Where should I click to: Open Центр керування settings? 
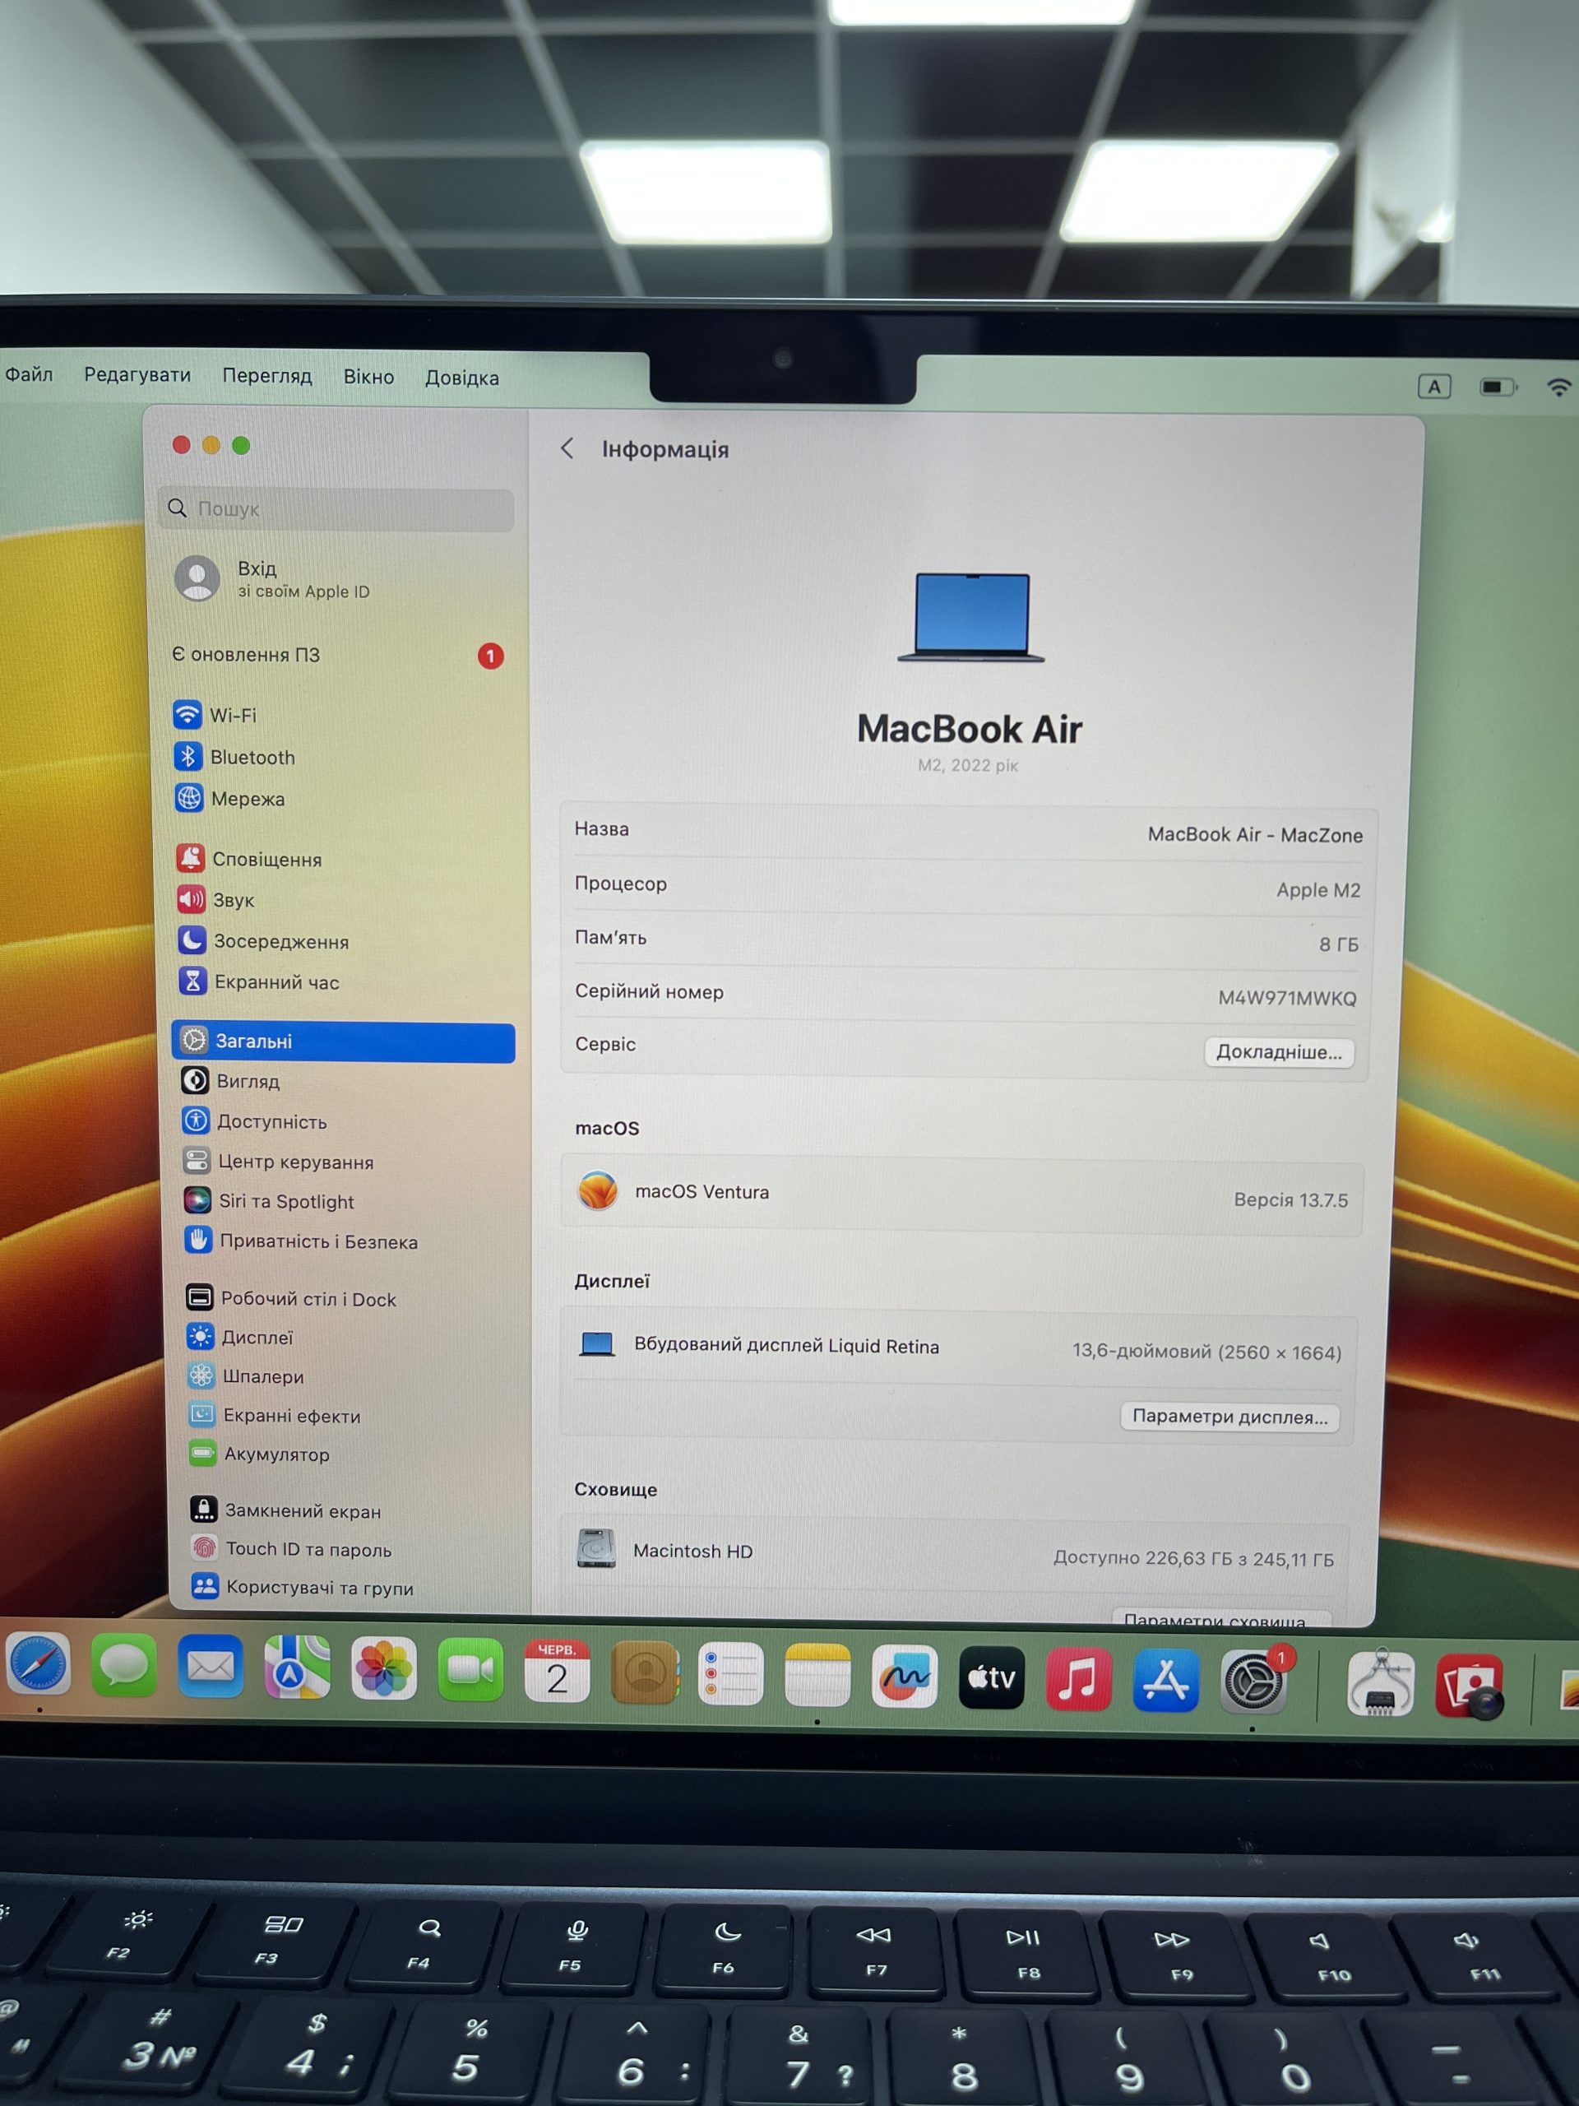click(x=279, y=1161)
